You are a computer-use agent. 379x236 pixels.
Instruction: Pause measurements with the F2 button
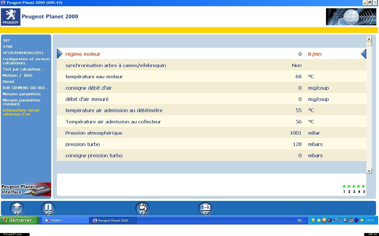[49, 208]
